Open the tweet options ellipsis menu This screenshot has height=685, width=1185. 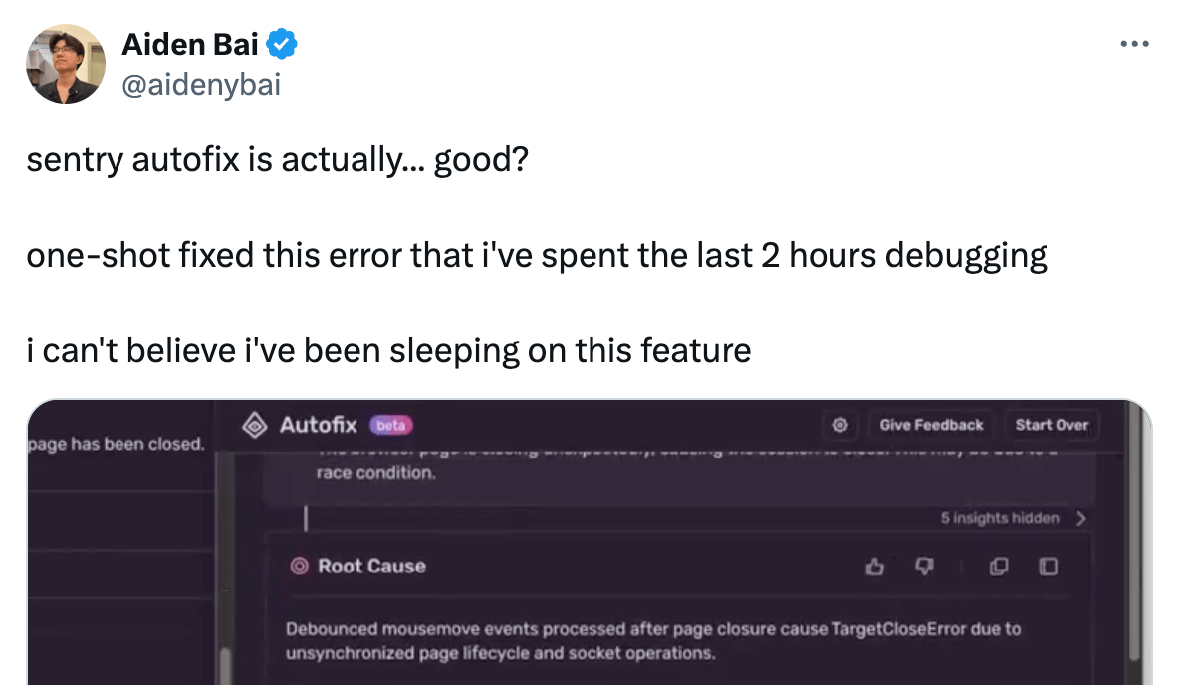(1135, 44)
